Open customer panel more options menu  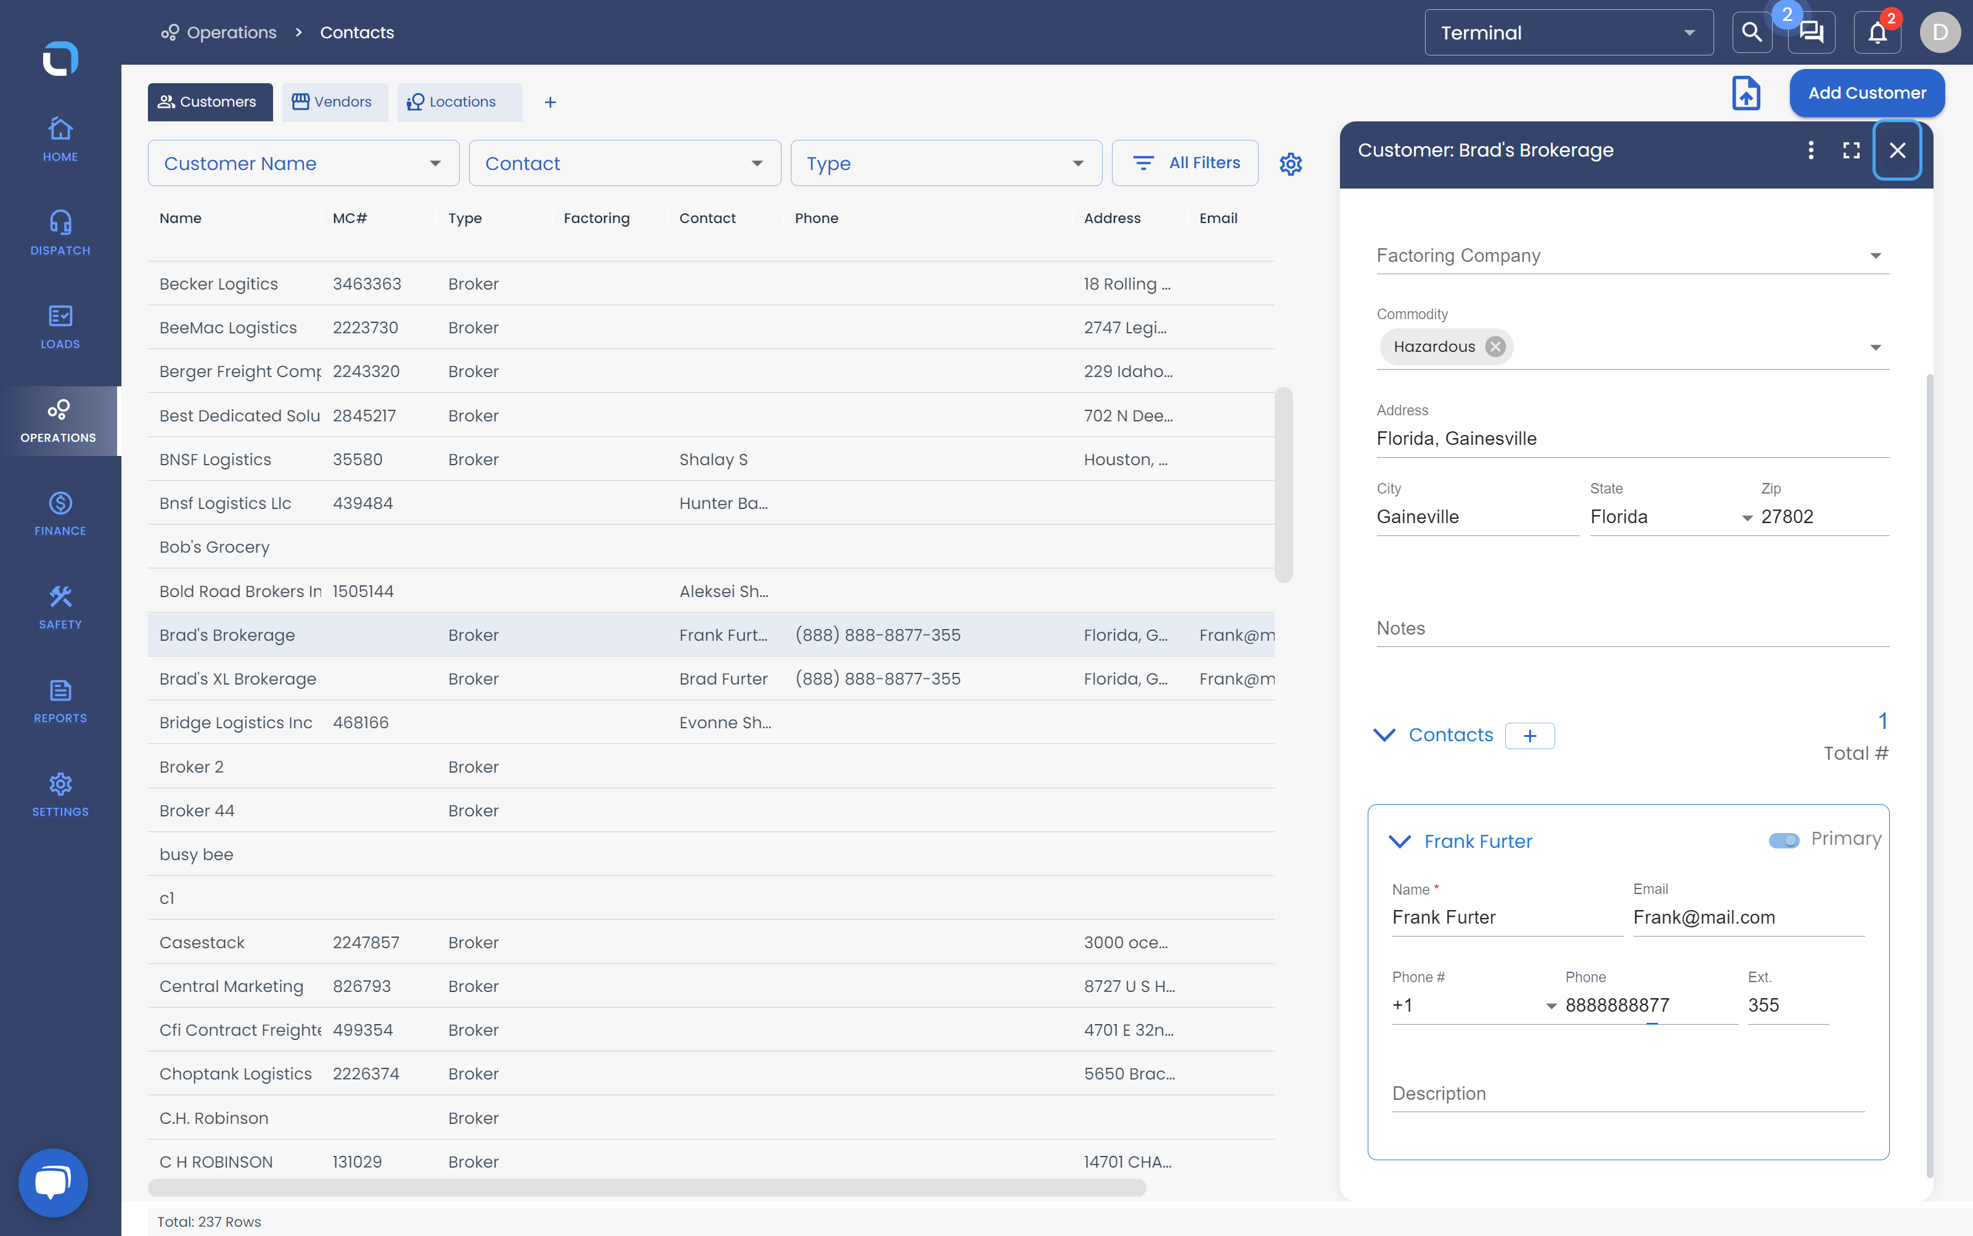pyautogui.click(x=1810, y=150)
